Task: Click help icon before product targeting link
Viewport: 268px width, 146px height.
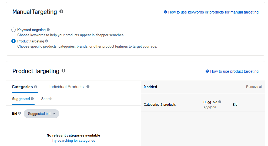Action: pyautogui.click(x=207, y=71)
